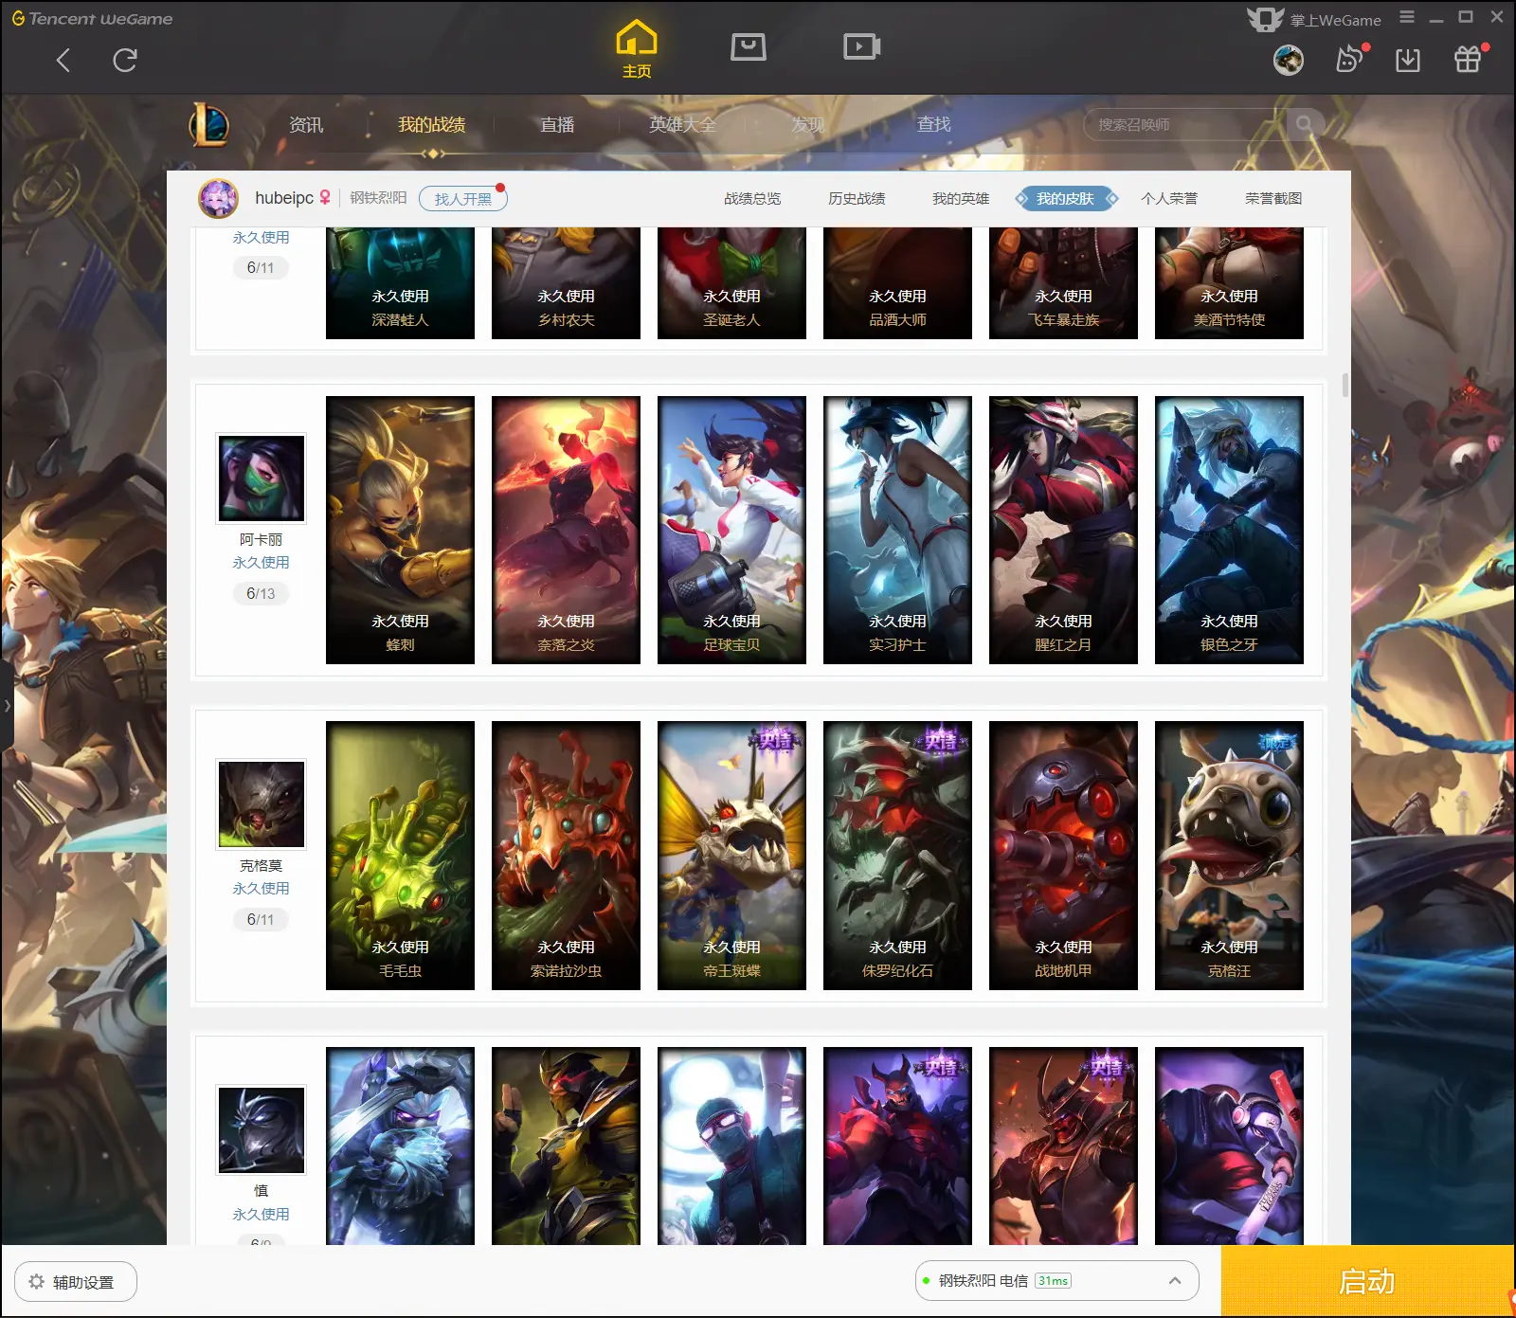Viewport: 1516px width, 1318px height.
Task: Click the hubeipc profile avatar
Action: [x=218, y=198]
